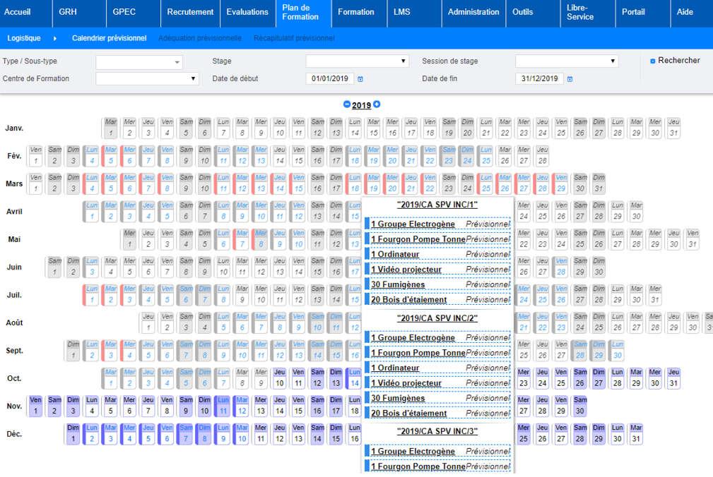Click the 30 Fumigènes link under INC/2

[x=398, y=398]
